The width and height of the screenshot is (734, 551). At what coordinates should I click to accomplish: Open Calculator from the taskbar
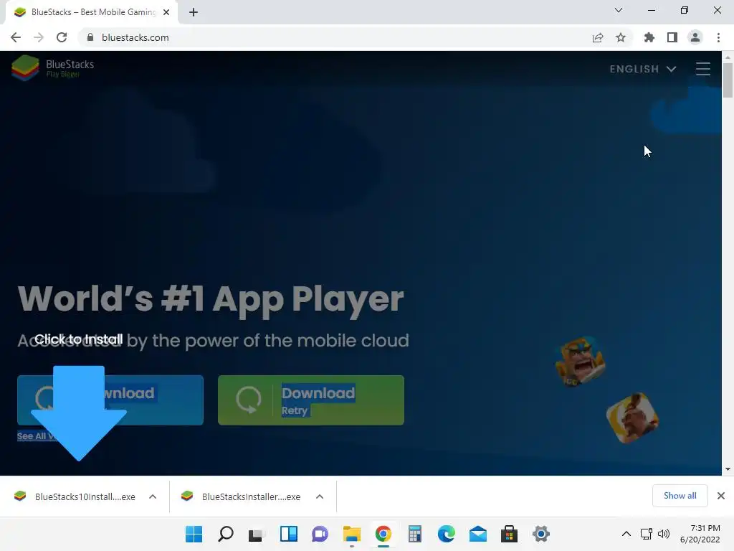pyautogui.click(x=415, y=534)
